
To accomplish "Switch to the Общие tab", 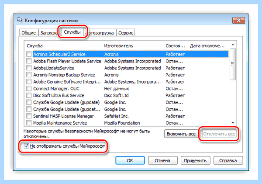I will 28,33.
